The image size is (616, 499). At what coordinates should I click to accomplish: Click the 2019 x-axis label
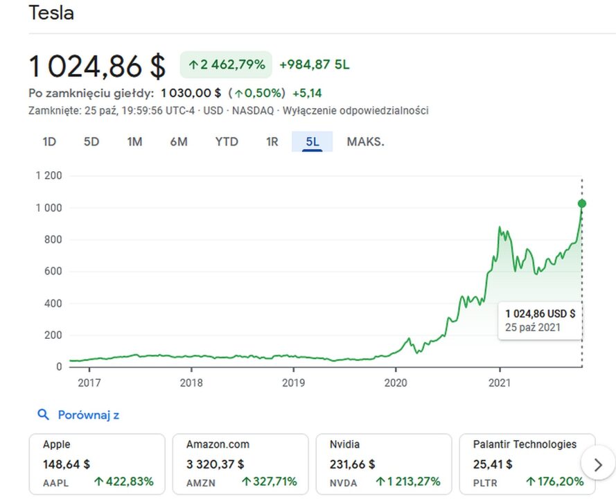click(x=294, y=383)
